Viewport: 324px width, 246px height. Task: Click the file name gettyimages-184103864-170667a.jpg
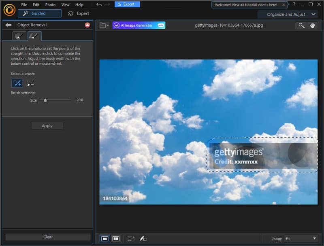click(x=229, y=25)
